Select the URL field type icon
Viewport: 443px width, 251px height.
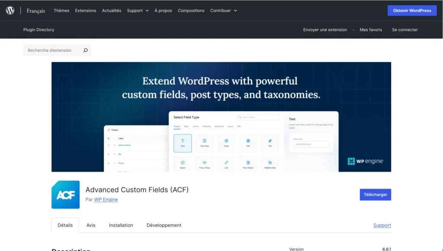(248, 143)
